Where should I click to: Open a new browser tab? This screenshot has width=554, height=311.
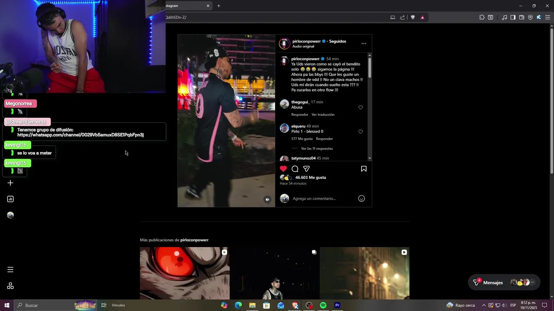219,6
